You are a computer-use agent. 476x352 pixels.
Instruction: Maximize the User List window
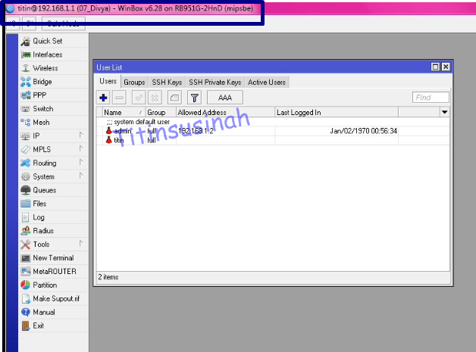[435, 67]
